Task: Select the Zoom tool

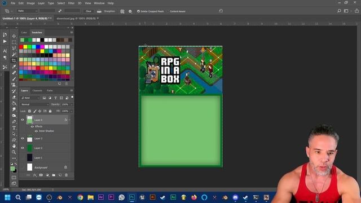Action: click(14, 152)
